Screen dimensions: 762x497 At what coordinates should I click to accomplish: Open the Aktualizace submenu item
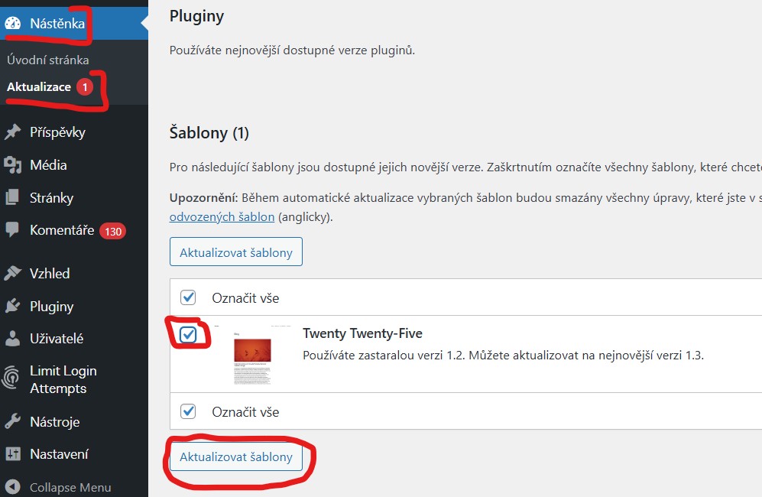(x=39, y=87)
